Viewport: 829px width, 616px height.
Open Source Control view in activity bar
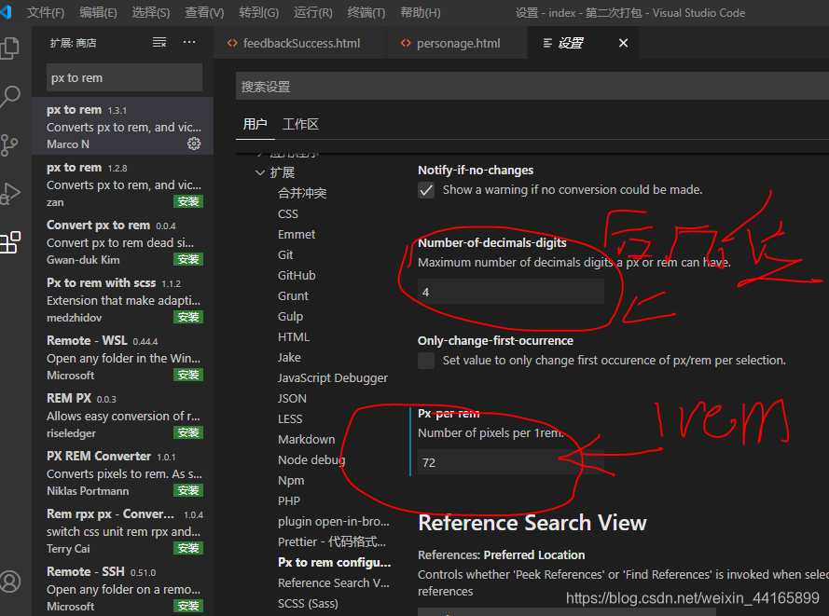[9, 144]
